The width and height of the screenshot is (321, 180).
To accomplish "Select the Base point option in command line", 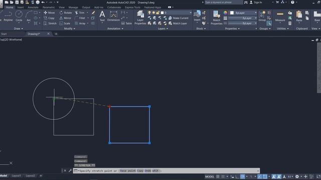I will tap(128, 170).
